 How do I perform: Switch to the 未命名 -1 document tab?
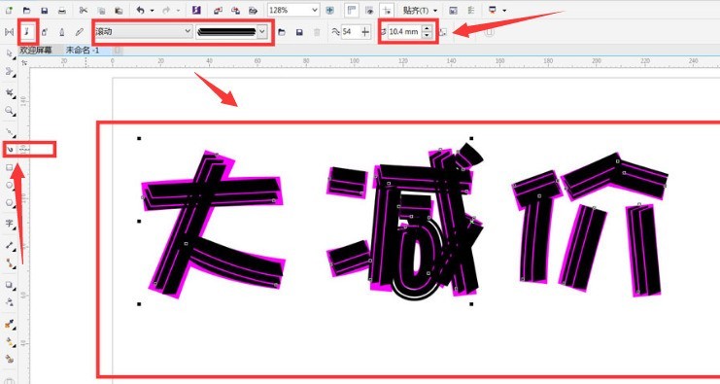tap(83, 50)
